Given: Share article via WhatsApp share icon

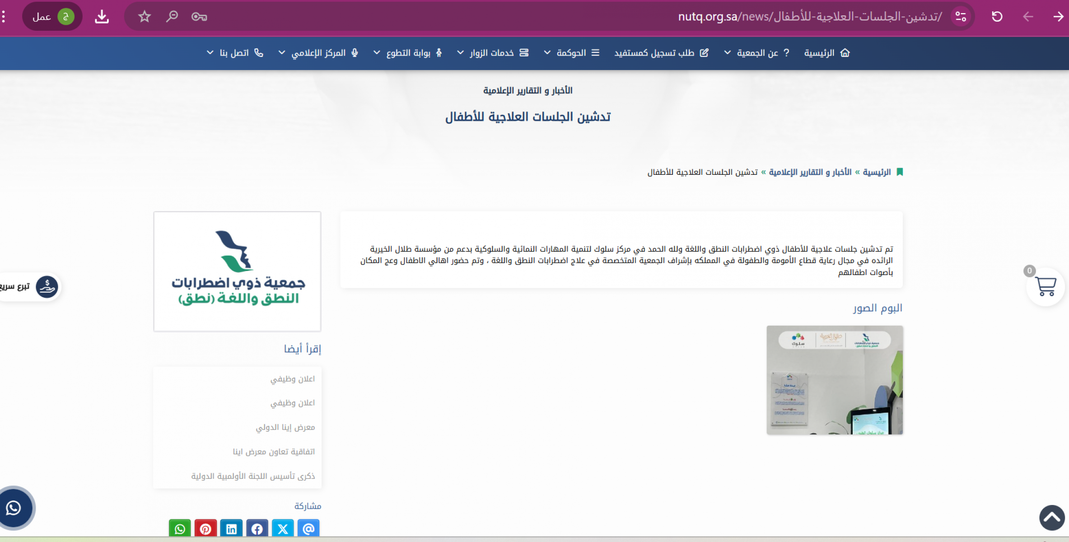Looking at the screenshot, I should (180, 528).
